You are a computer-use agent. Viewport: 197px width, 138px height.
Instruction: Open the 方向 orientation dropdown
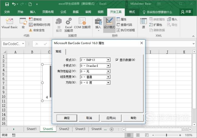[x=108, y=82]
